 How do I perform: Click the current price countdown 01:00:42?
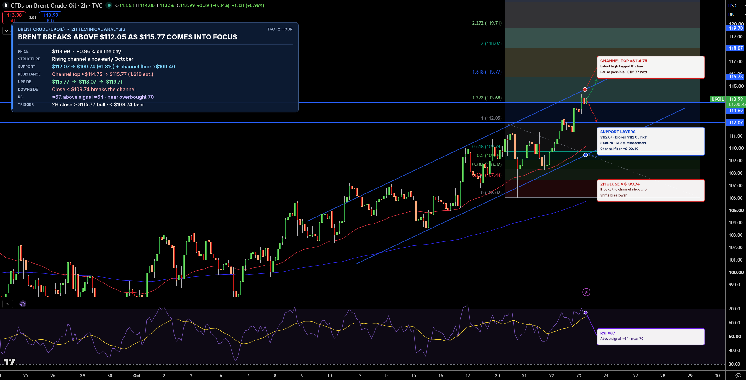[x=737, y=104]
